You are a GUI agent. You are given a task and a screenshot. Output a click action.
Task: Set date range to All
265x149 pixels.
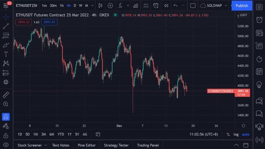tap(85, 134)
